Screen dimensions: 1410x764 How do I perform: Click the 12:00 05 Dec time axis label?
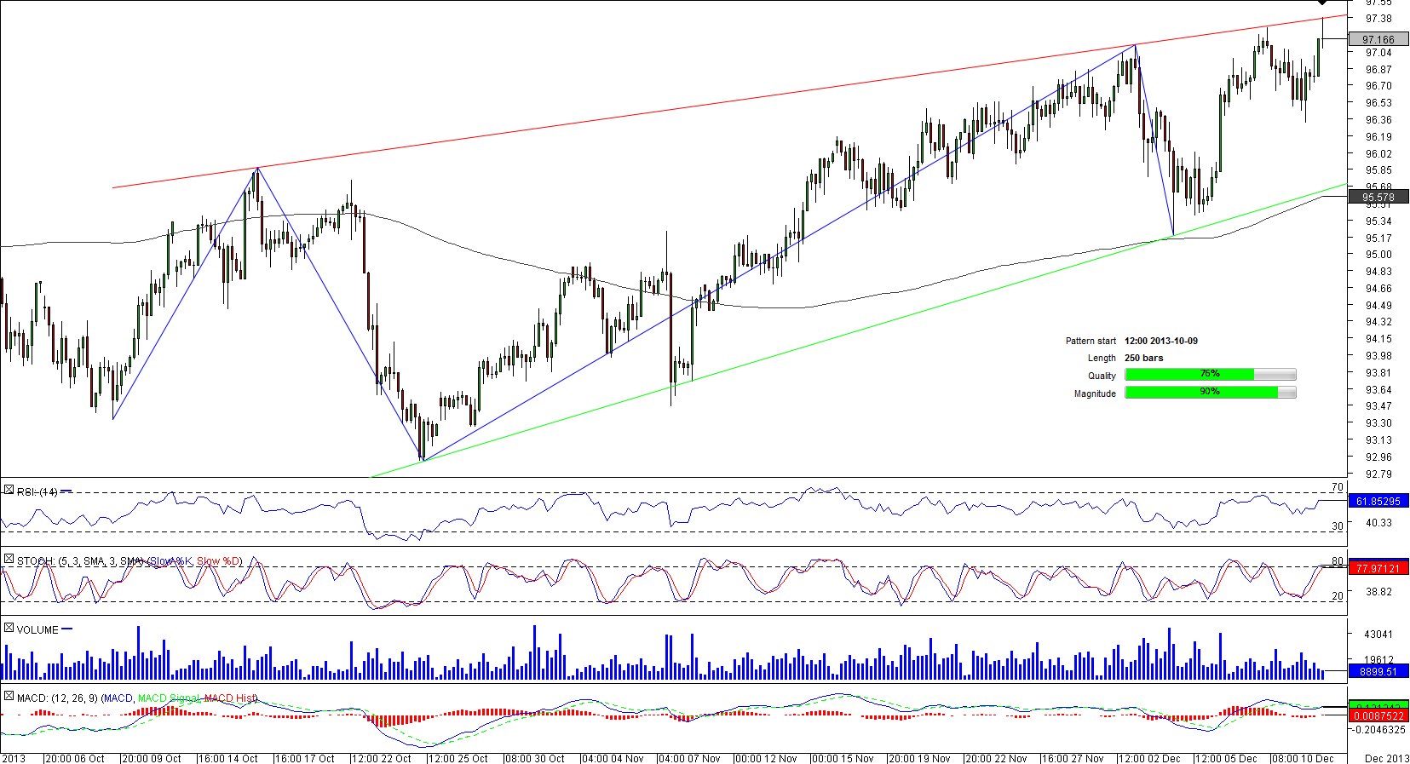(1226, 758)
